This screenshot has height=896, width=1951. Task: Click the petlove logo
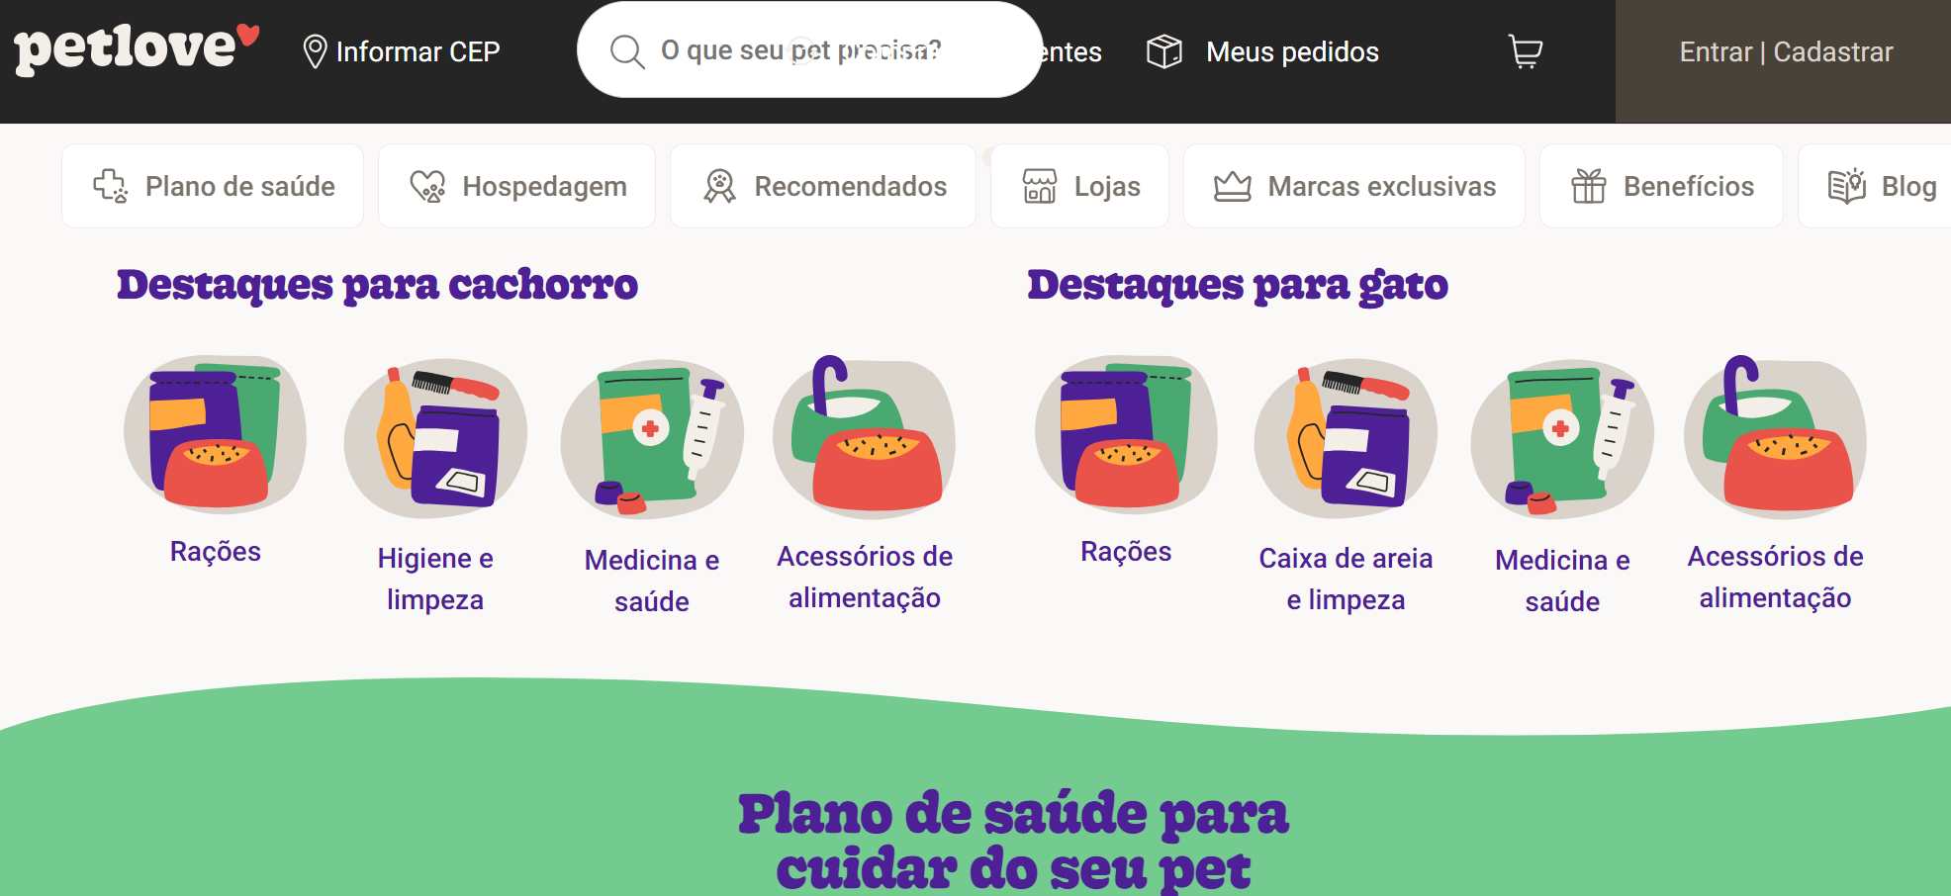click(x=138, y=48)
